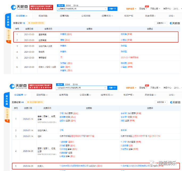Open the 公司发展 62 tab
This screenshot has width=182, height=171.
85,95
